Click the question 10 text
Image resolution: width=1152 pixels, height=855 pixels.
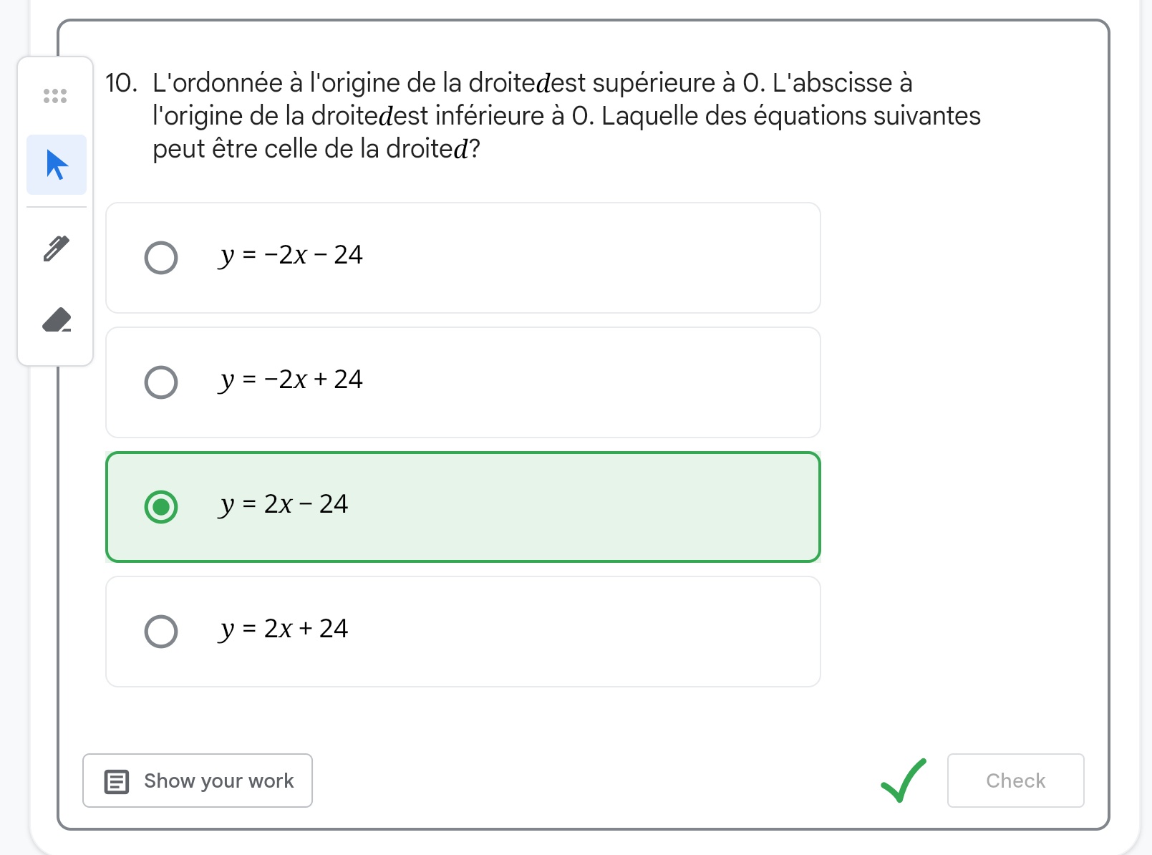pyautogui.click(x=566, y=116)
